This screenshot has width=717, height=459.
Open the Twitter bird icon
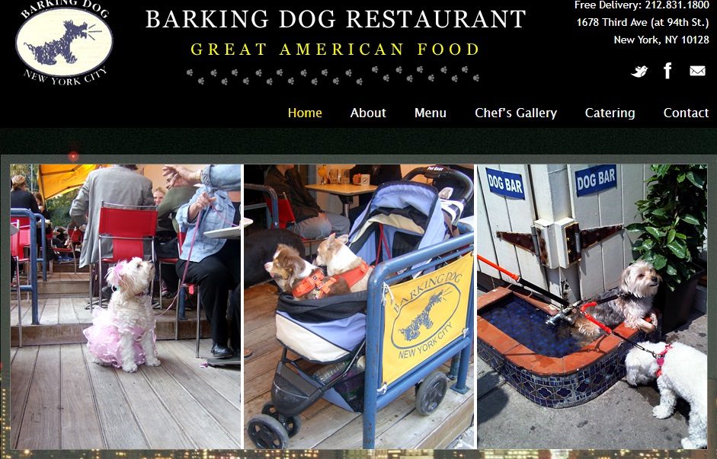639,72
